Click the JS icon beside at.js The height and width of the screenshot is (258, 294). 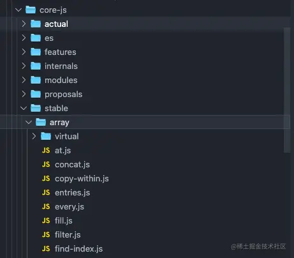(x=46, y=150)
